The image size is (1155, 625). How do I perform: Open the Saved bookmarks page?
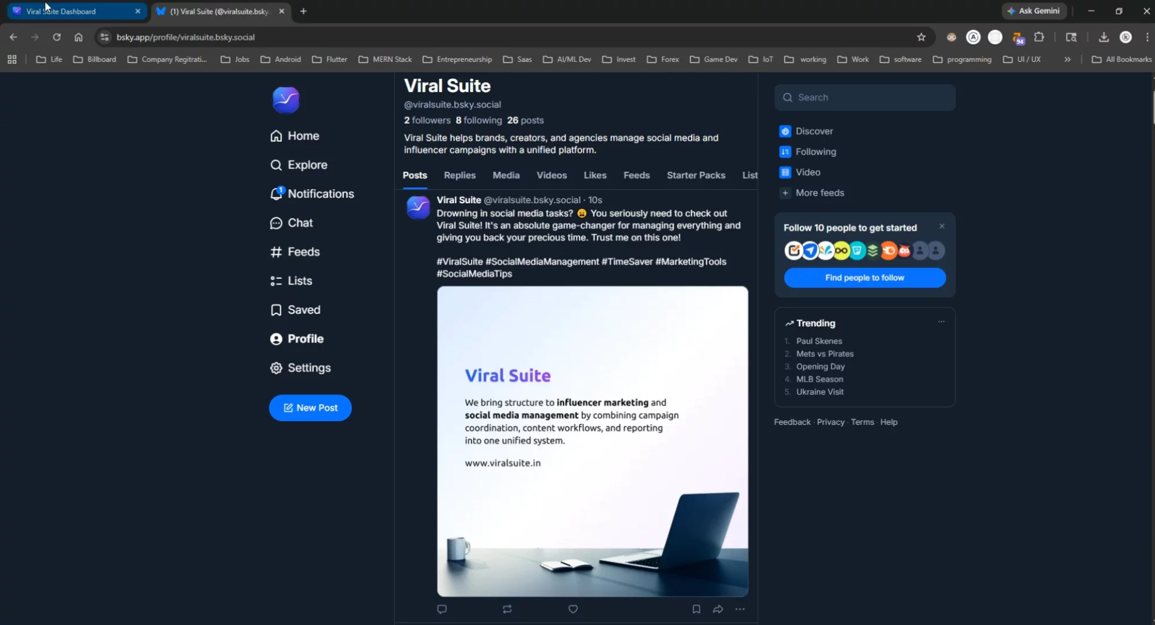(295, 310)
